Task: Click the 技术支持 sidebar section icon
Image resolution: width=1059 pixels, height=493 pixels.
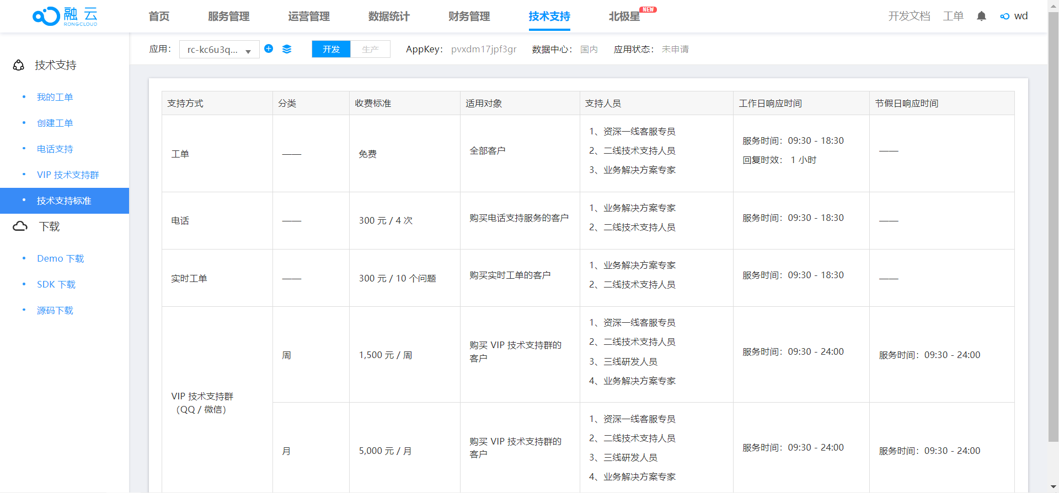Action: click(19, 65)
